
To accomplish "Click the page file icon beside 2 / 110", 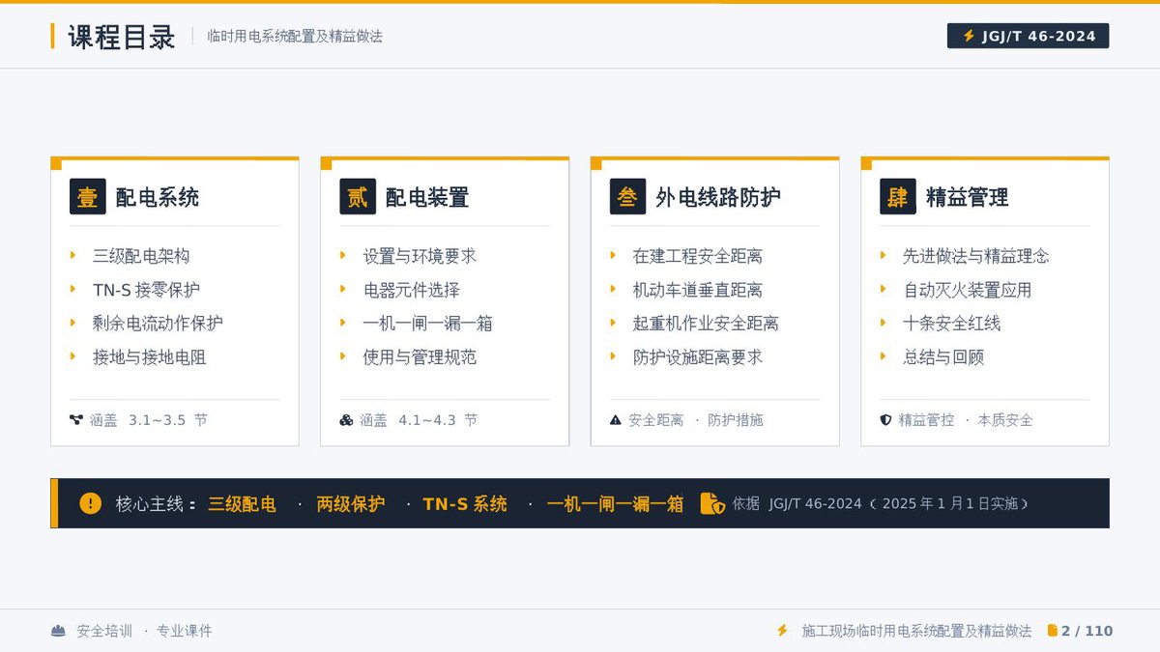I will pyautogui.click(x=1053, y=631).
